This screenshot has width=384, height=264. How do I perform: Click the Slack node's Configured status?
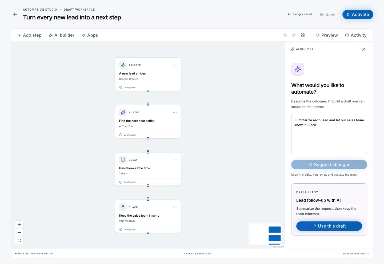click(127, 229)
